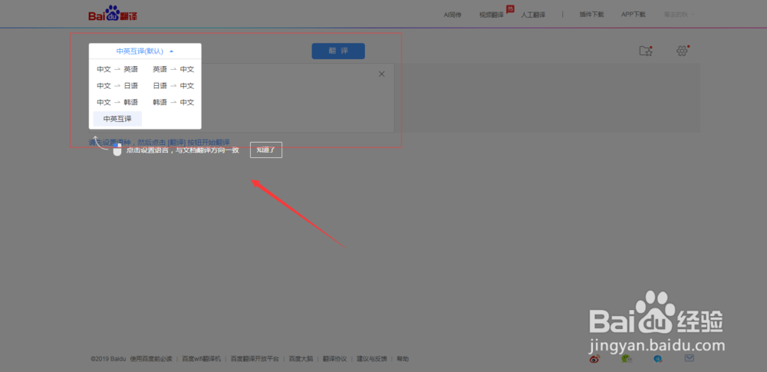Open 建议与反馈 footer link
The width and height of the screenshot is (767, 372).
(x=372, y=359)
